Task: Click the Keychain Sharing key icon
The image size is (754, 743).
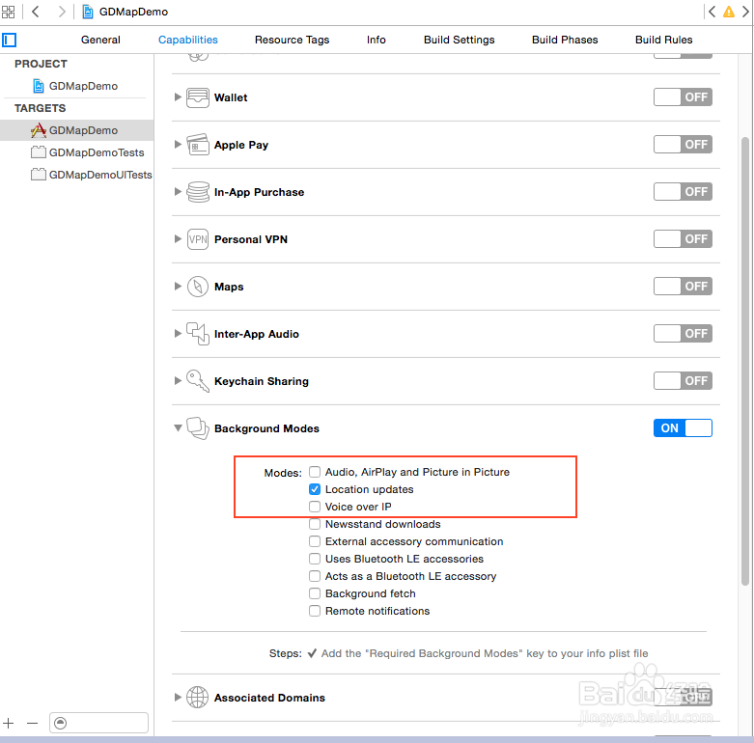Action: (198, 381)
